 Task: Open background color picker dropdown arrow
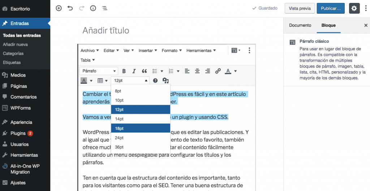(91, 81)
